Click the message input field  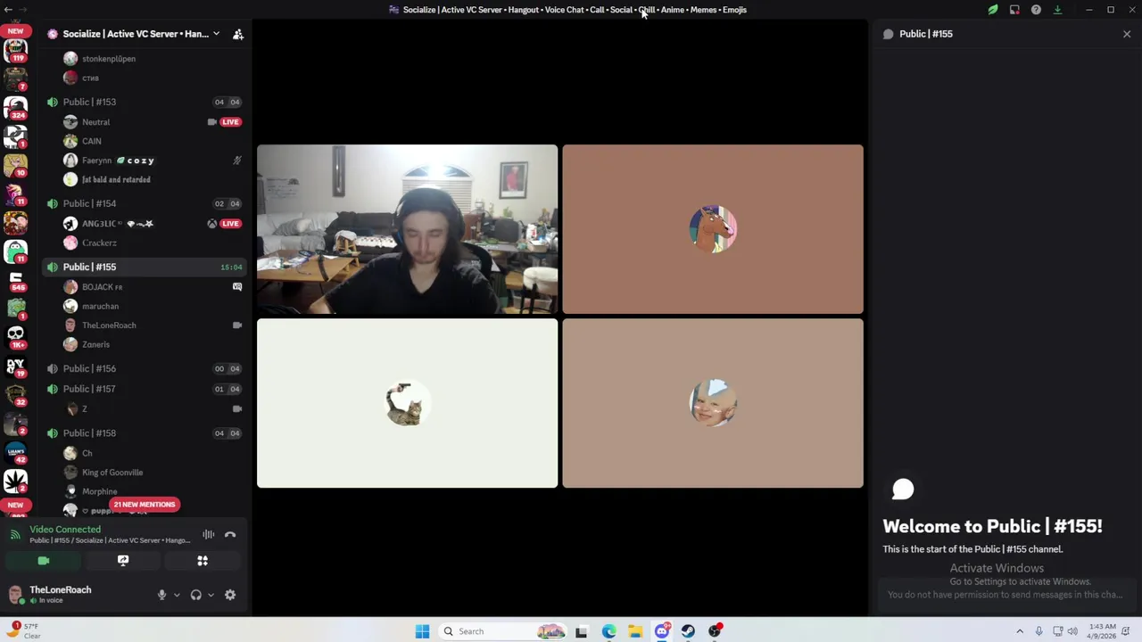click(x=1005, y=595)
